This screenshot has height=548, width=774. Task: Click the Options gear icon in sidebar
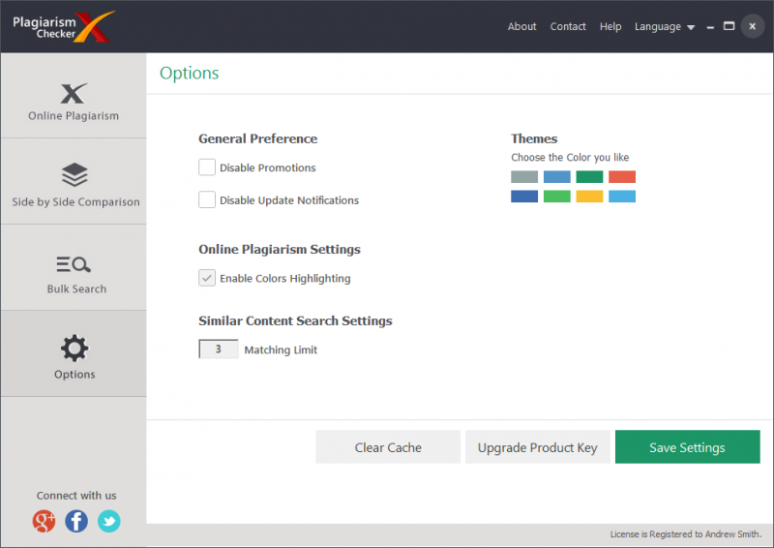[x=74, y=349]
